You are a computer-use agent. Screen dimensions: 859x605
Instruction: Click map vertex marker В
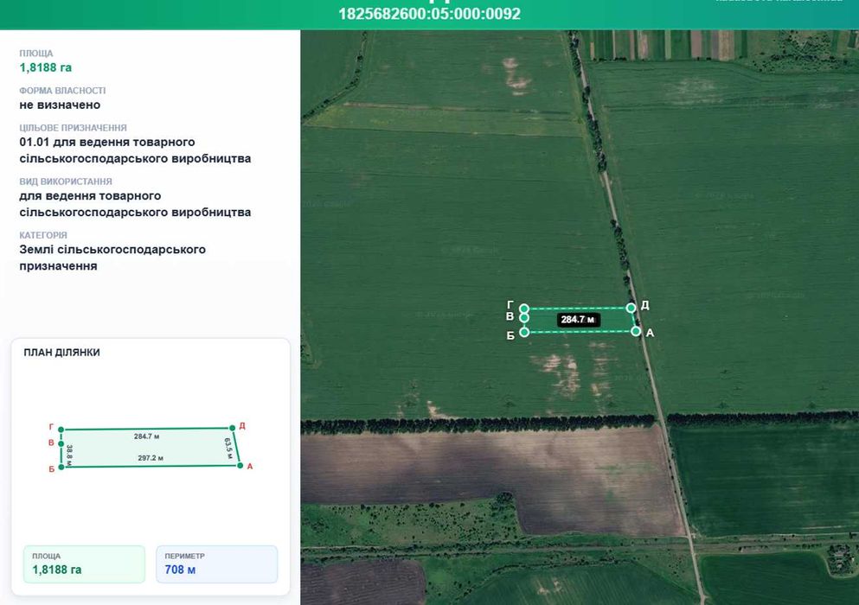tap(523, 317)
